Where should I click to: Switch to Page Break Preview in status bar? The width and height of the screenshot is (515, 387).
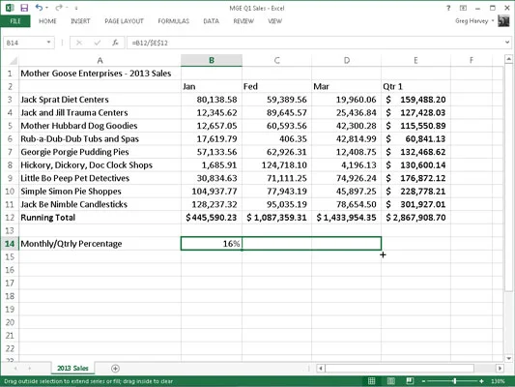click(x=410, y=381)
